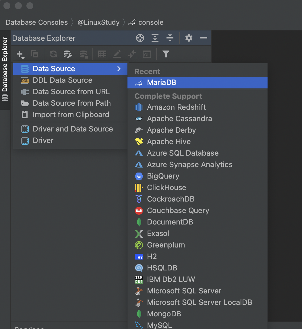302x329 pixels.
Task: Select Apache Derby data source
Action: click(198, 130)
